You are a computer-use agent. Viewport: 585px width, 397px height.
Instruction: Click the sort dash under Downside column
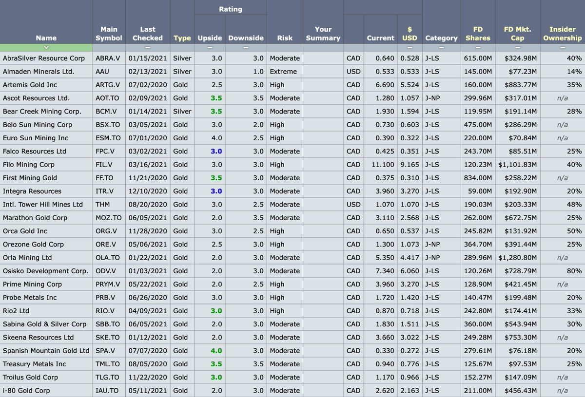[x=246, y=48]
